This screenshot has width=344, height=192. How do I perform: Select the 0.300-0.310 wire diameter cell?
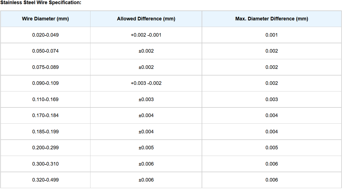tap(46, 164)
